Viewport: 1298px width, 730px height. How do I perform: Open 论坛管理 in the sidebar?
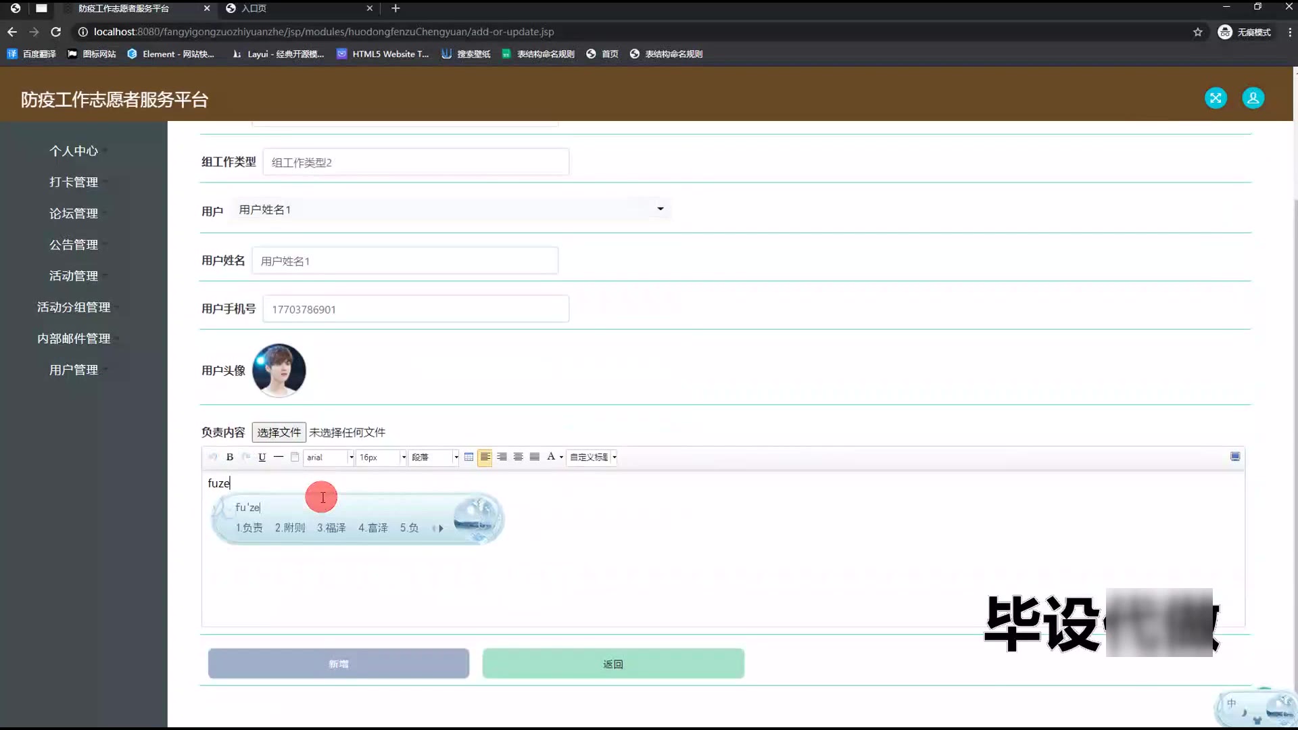[x=74, y=214]
